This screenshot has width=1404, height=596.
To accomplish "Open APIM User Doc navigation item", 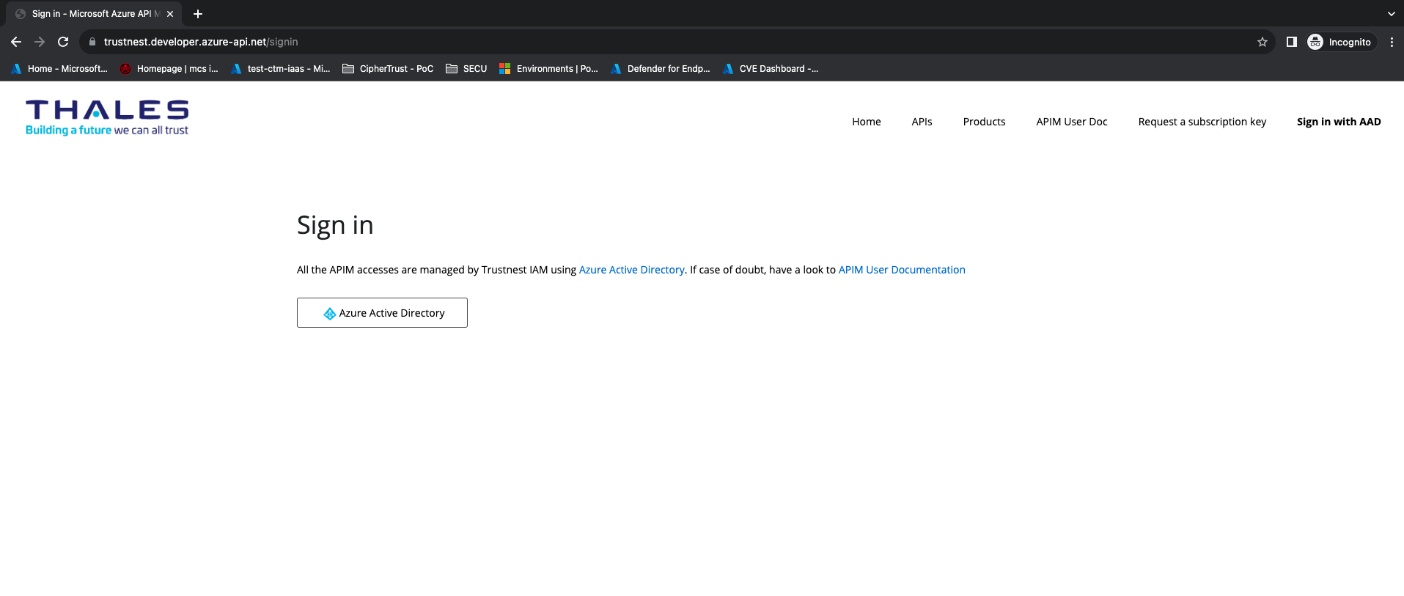I will [x=1071, y=122].
